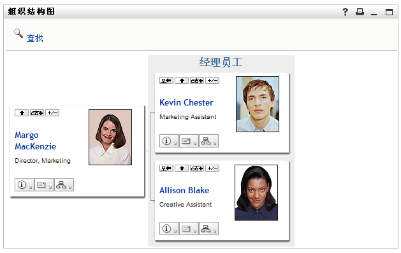The width and height of the screenshot is (401, 253).
Task: Click the magnifying glass search icon
Action: point(18,33)
